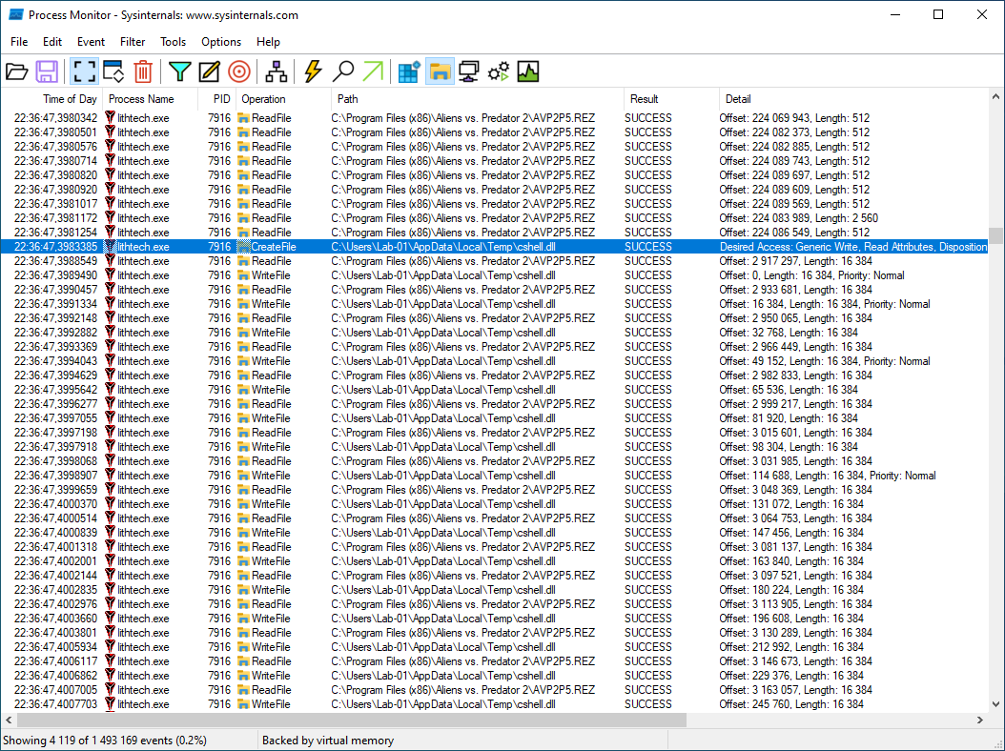This screenshot has width=1005, height=751.
Task: Click the Result column header
Action: 671,99
